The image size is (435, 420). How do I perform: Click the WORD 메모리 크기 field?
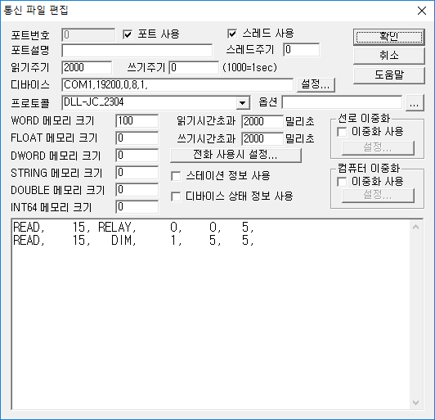click(x=137, y=121)
